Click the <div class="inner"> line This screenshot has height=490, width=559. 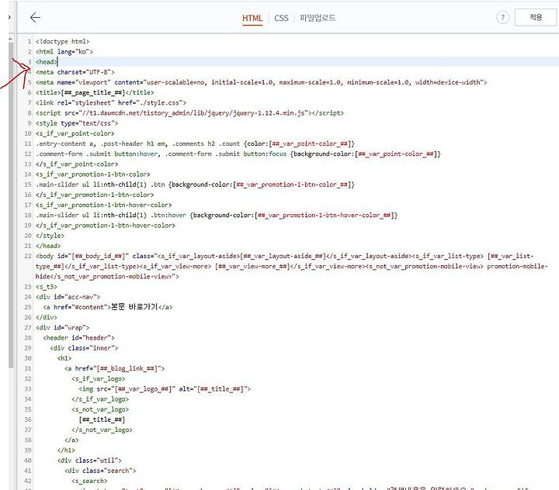coord(84,348)
